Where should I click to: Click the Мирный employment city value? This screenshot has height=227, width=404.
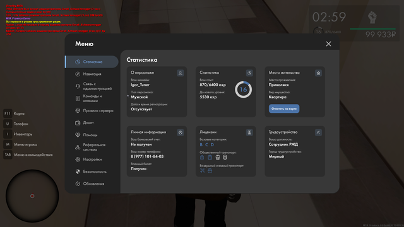[x=276, y=156]
